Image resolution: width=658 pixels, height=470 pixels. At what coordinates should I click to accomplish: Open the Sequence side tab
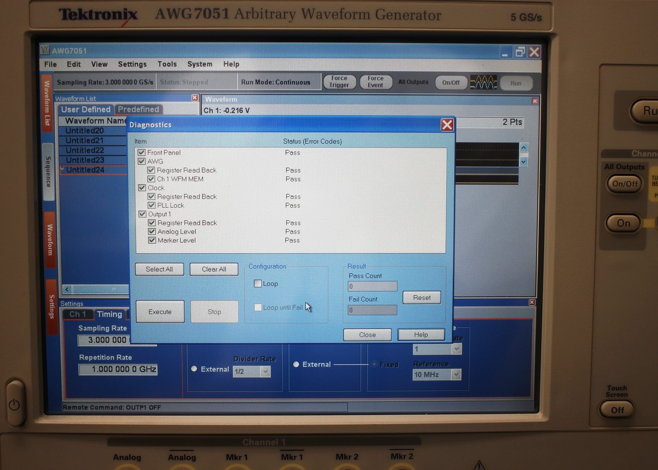pos(48,171)
